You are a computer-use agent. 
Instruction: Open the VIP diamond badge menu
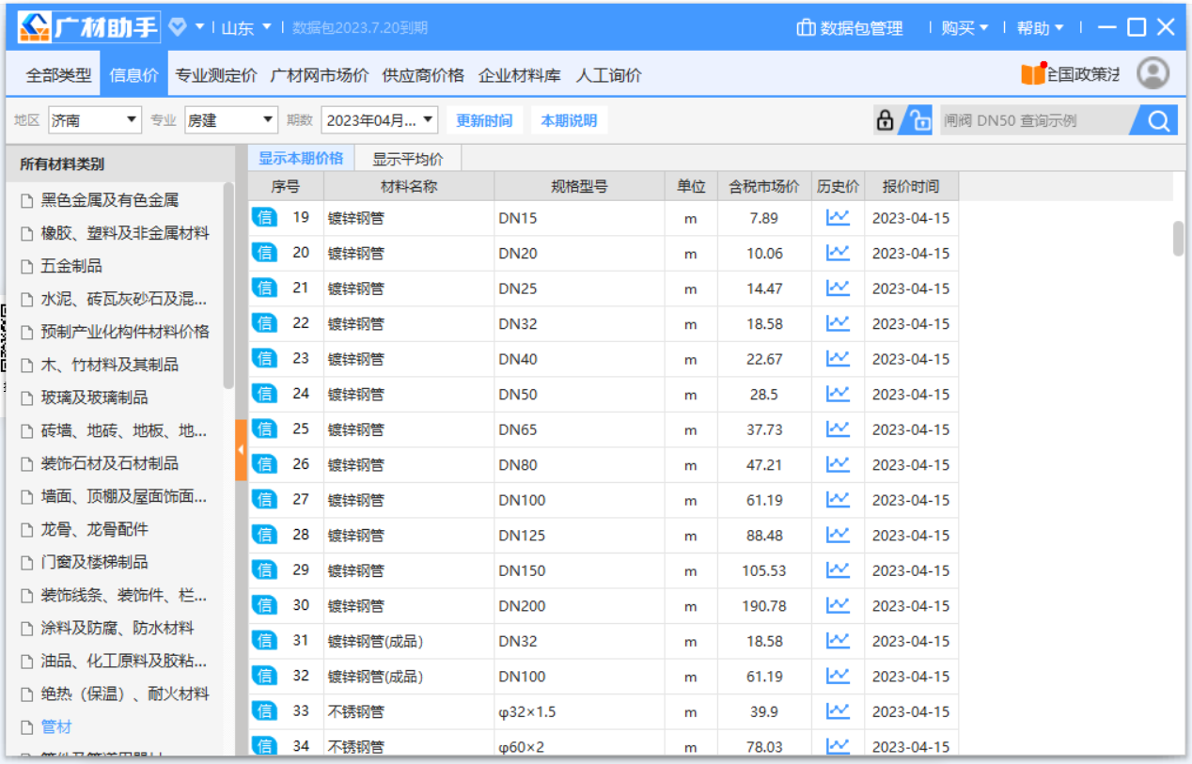click(178, 27)
